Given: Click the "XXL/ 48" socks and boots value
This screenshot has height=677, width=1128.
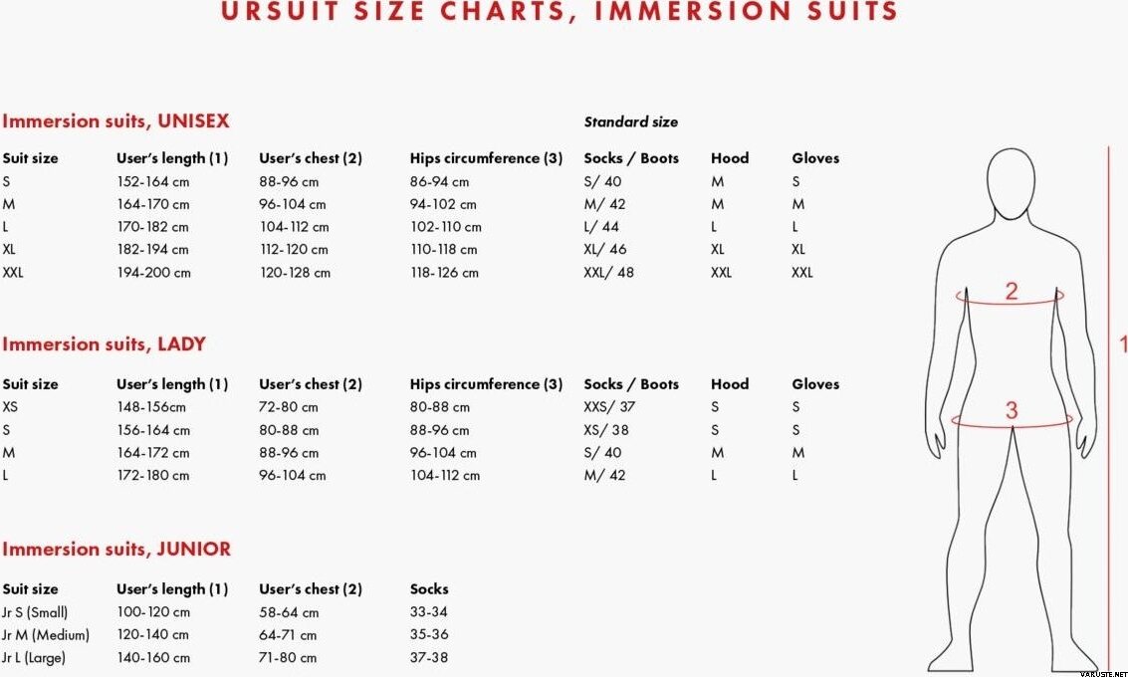Looking at the screenshot, I should pyautogui.click(x=608, y=273).
